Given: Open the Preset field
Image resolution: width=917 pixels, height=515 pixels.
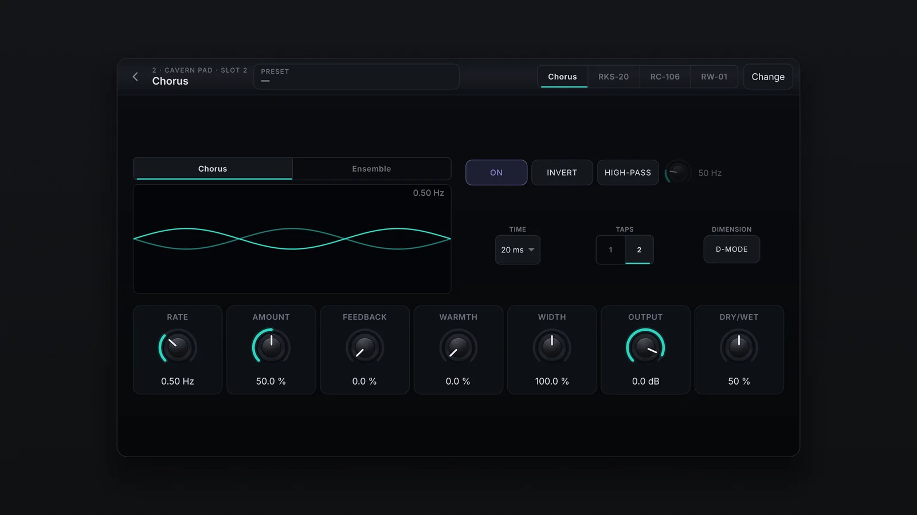Looking at the screenshot, I should 356,77.
